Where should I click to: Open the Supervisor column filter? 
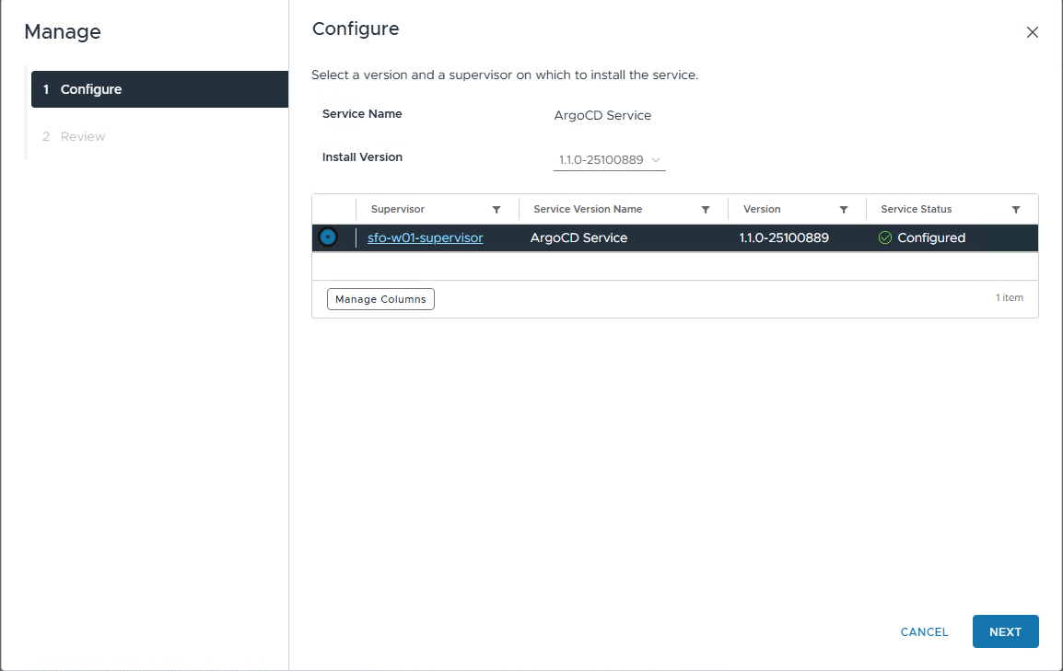click(496, 210)
